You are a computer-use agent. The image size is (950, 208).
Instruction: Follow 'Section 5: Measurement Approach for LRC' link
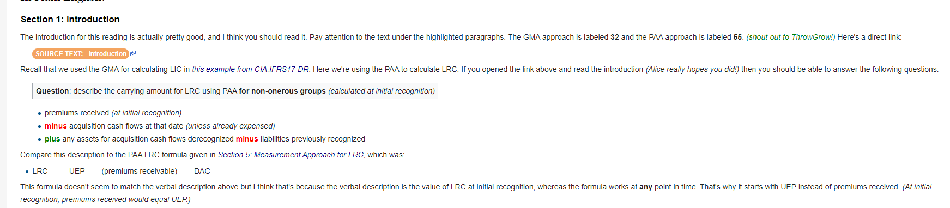291,155
